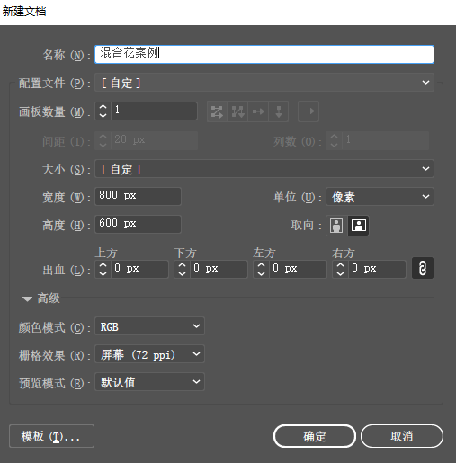Collapse the 高级 advanced section

pyautogui.click(x=27, y=298)
